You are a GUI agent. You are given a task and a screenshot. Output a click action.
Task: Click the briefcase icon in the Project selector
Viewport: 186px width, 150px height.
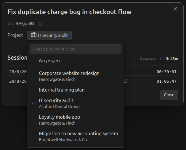34,35
